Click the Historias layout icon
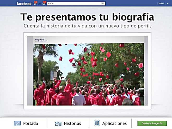 58,124
